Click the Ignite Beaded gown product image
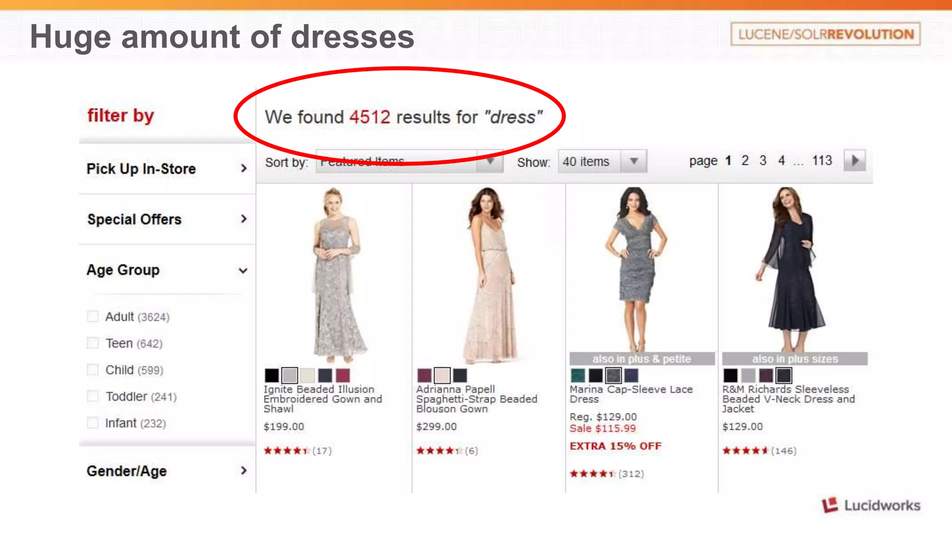This screenshot has height=535, width=952. click(x=337, y=275)
